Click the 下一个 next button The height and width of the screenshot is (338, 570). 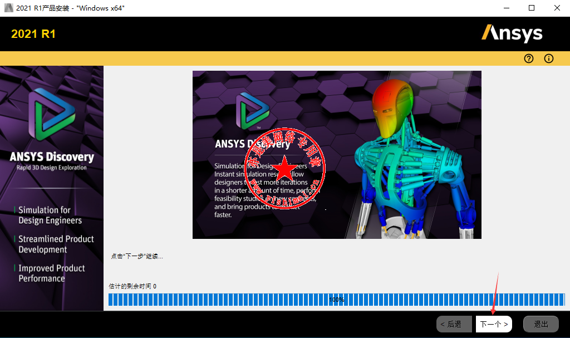coord(494,324)
